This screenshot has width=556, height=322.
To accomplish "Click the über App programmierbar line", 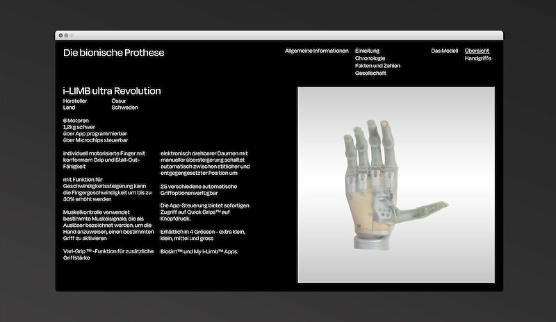I will coord(95,133).
